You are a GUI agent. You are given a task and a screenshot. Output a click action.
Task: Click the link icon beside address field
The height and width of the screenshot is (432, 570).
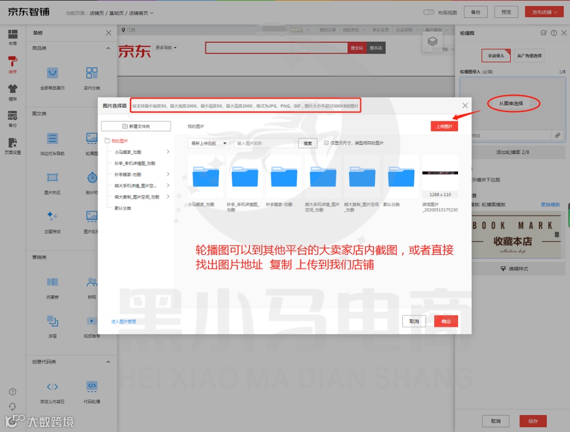coord(558,136)
